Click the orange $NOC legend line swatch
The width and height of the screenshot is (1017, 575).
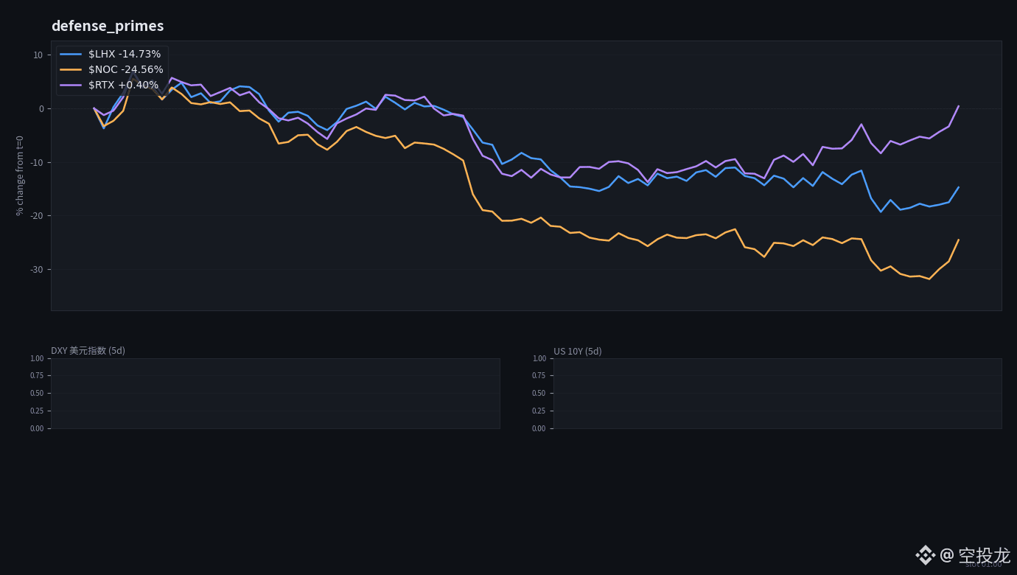[x=71, y=69]
